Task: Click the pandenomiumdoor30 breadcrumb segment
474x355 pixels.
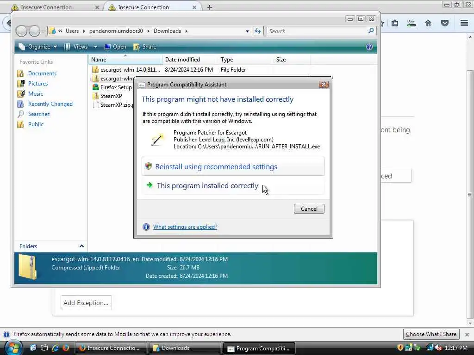Action: (x=116, y=31)
